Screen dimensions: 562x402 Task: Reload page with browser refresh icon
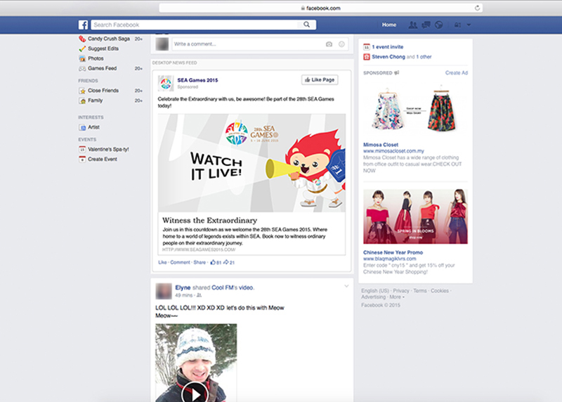478,8
